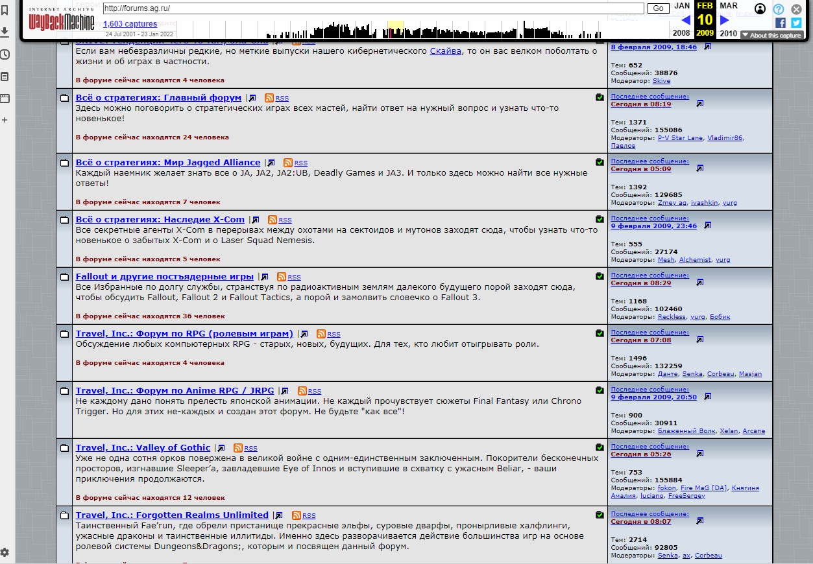Click the RSS text link for Forgotten Realms Unlimited
Image resolution: width=813 pixels, height=564 pixels.
309,516
